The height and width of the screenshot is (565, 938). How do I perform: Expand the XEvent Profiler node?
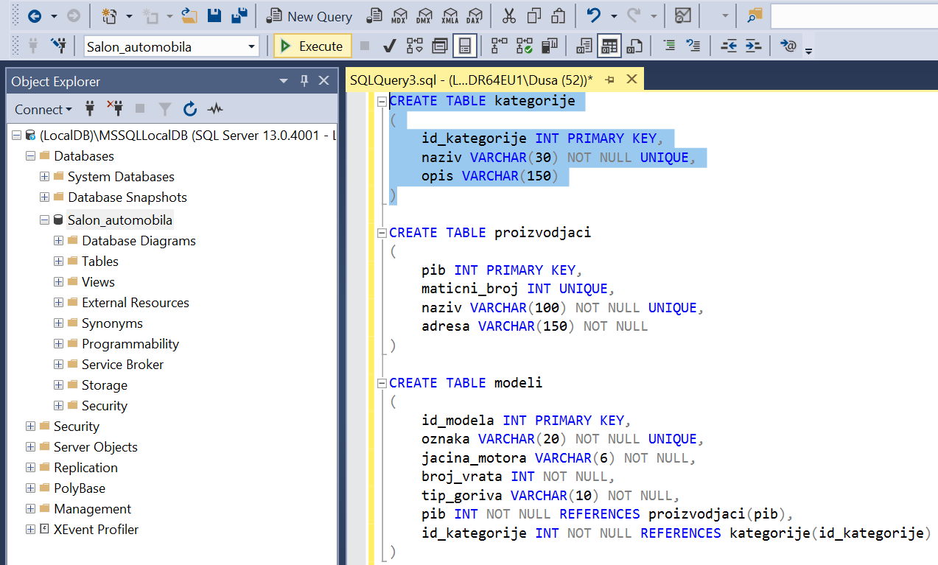click(30, 530)
